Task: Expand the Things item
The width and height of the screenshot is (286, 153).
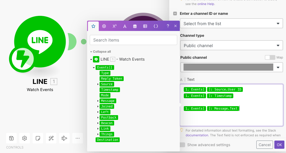Action: (x=98, y=134)
